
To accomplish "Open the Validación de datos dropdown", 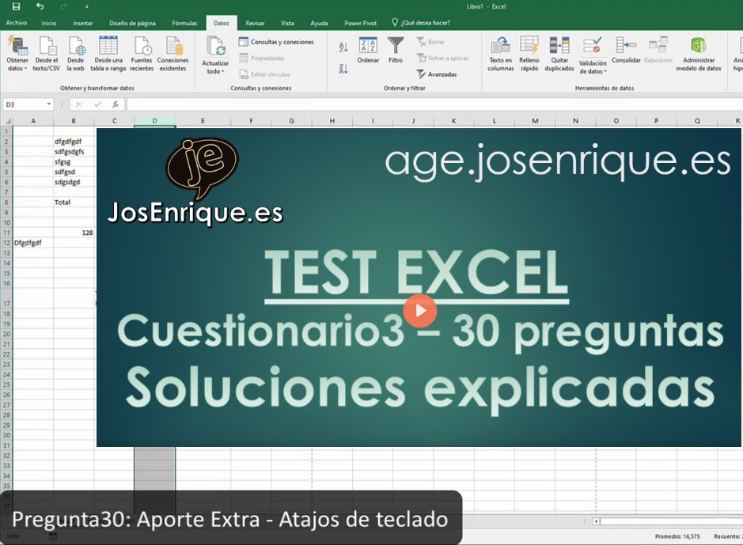I will (593, 71).
